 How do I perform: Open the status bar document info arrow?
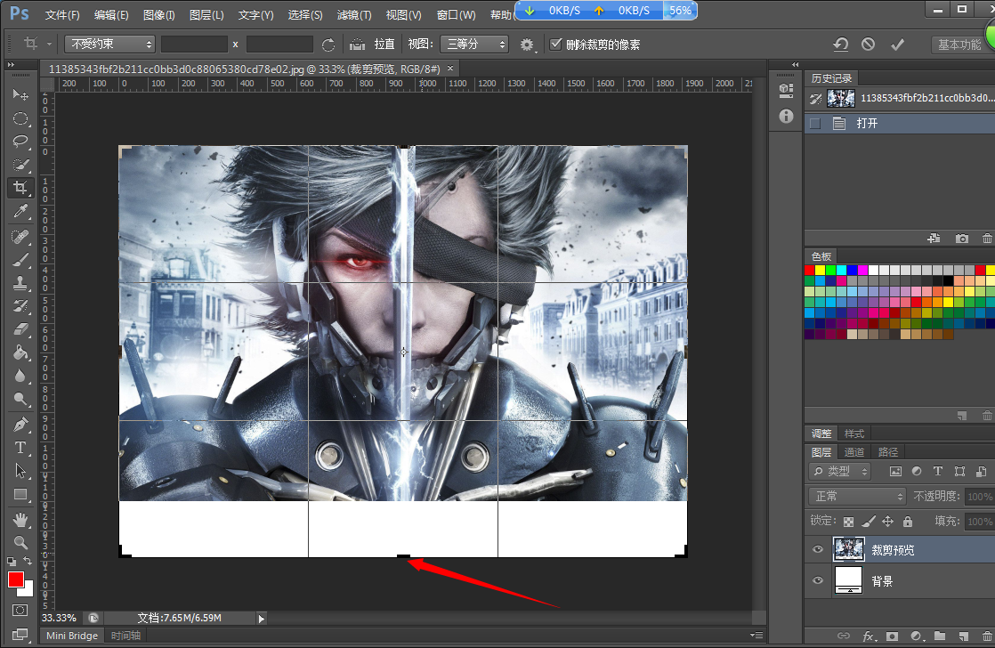261,618
